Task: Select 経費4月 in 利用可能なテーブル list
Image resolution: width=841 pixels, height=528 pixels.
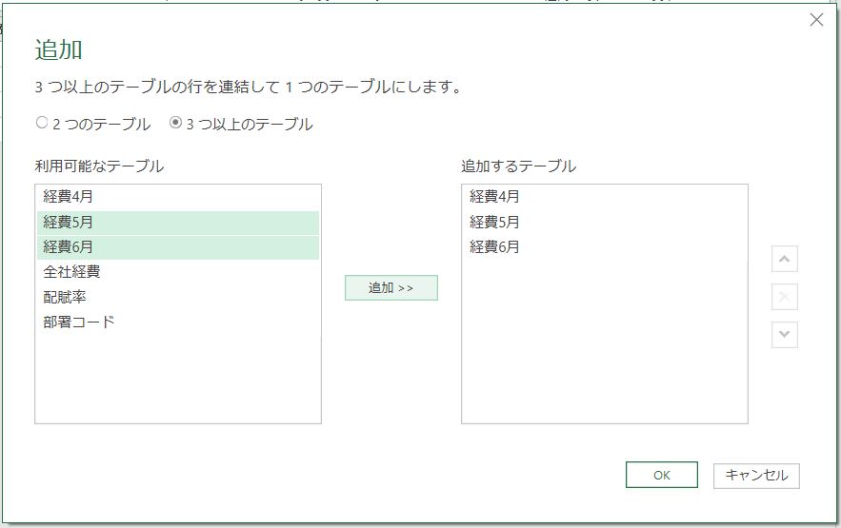Action: [x=68, y=197]
